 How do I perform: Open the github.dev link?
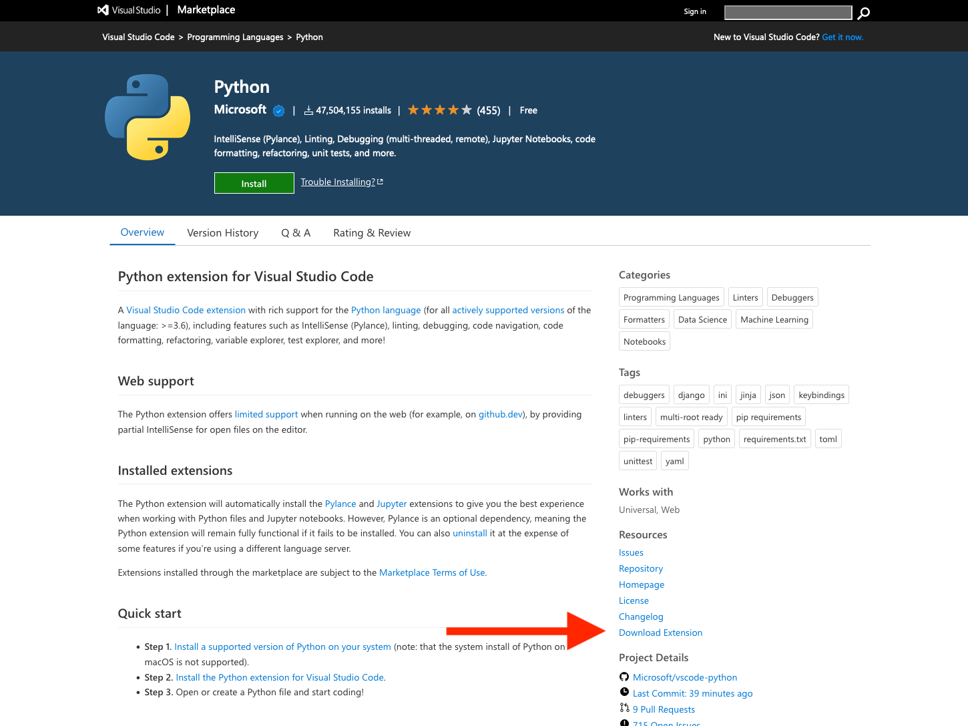pyautogui.click(x=501, y=414)
